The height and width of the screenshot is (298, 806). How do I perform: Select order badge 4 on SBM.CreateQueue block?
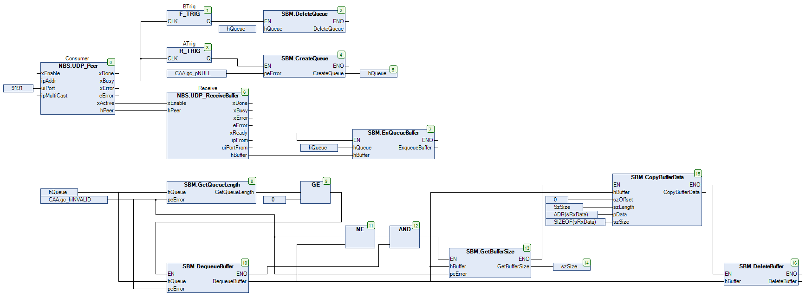341,55
